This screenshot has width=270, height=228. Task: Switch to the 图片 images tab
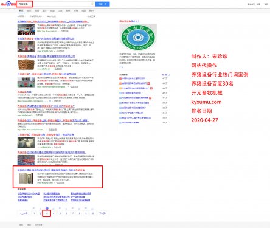point(44,10)
